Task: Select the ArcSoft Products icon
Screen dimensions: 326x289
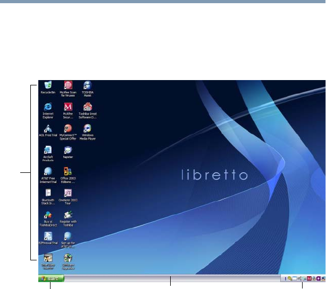Action: click(x=48, y=154)
